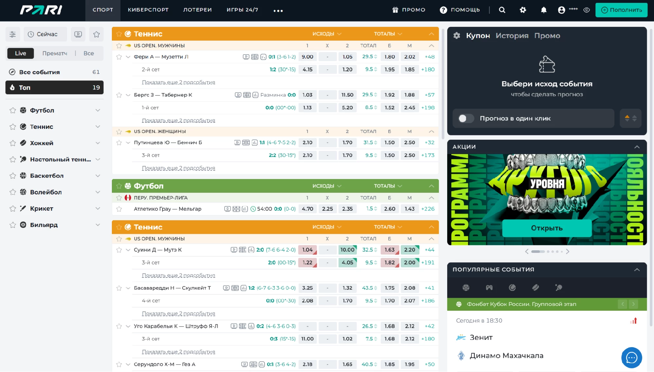
Task: Open ПРОМО link in top bar
Action: 409,10
